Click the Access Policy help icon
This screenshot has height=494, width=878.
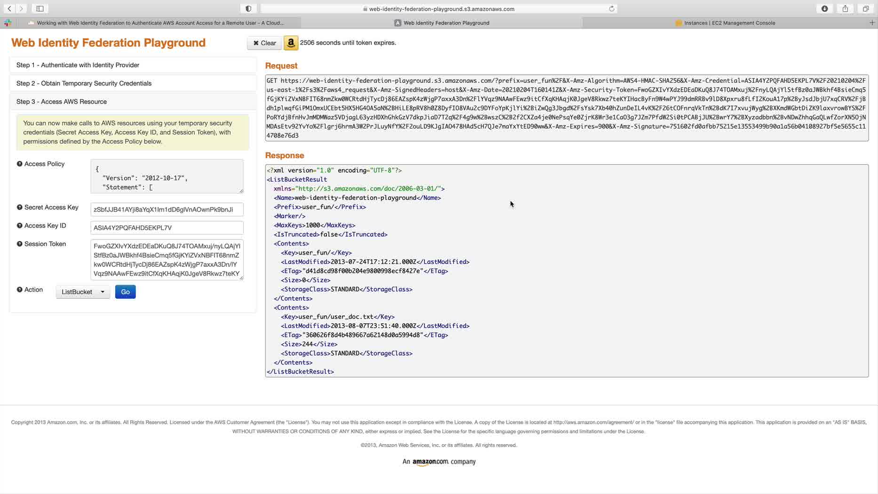tap(19, 164)
